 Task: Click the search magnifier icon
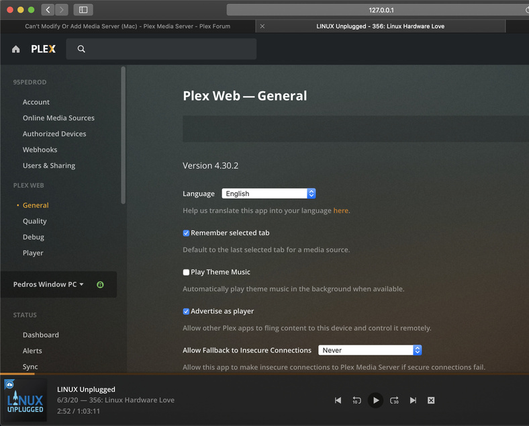(x=81, y=49)
